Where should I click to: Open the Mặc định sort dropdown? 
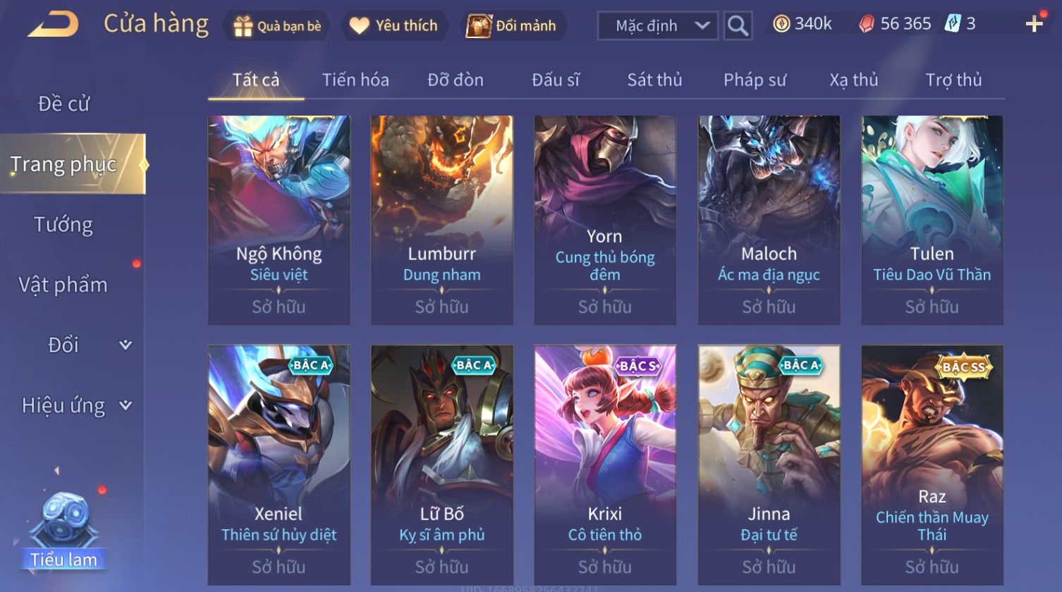(658, 26)
